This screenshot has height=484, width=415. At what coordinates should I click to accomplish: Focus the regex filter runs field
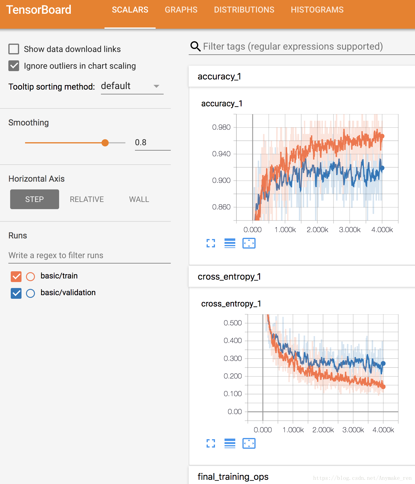click(90, 255)
